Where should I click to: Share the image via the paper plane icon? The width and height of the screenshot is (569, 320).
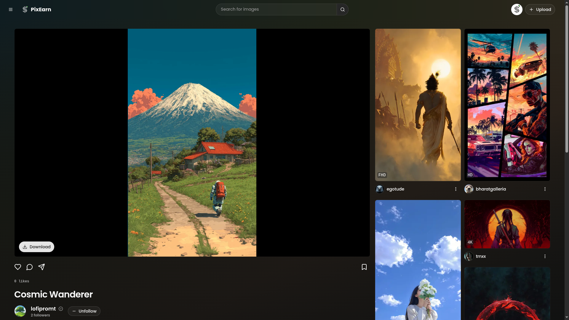41,267
